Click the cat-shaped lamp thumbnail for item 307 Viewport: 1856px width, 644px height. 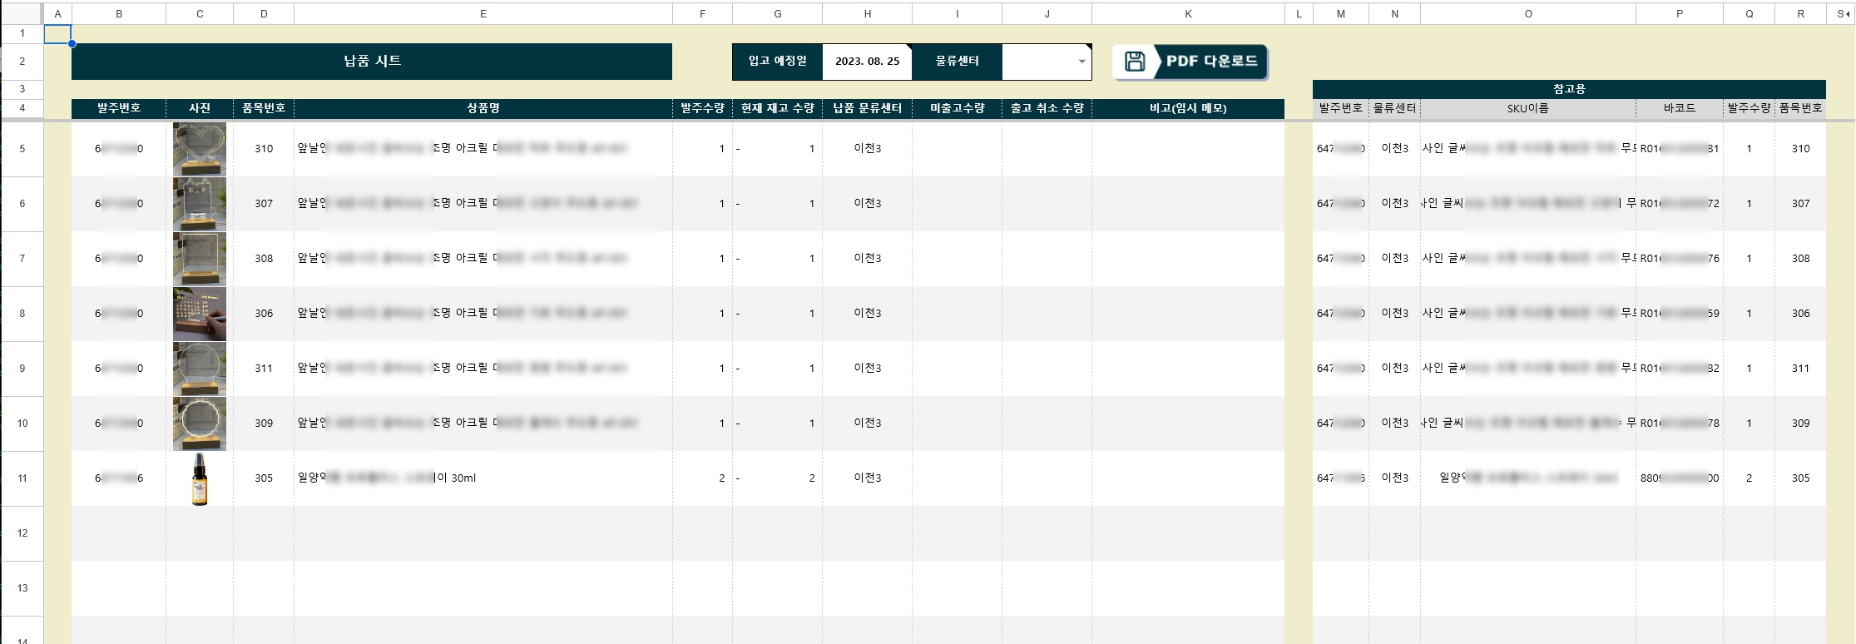pyautogui.click(x=200, y=204)
